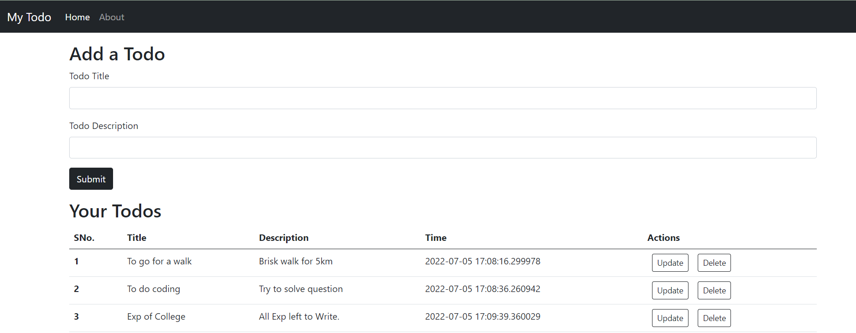Click the 'Your Todos' heading
This screenshot has height=333, width=856.
[115, 211]
